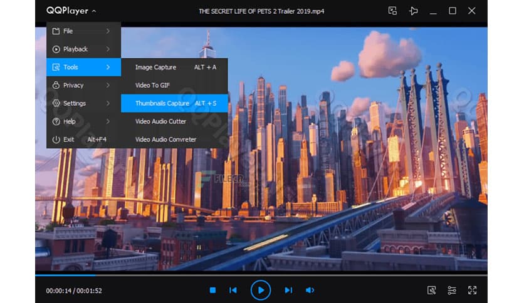Screen dimensions: 524x303
Task: Open the QQPlayer main menu dropdown
Action: [x=71, y=11]
